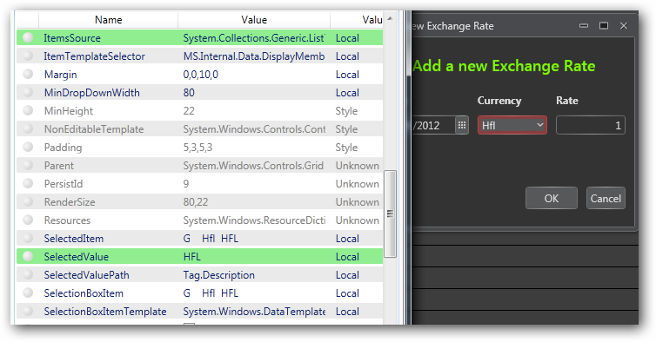
Task: Toggle the circle marker beside ItemsSource
Action: pyautogui.click(x=28, y=37)
